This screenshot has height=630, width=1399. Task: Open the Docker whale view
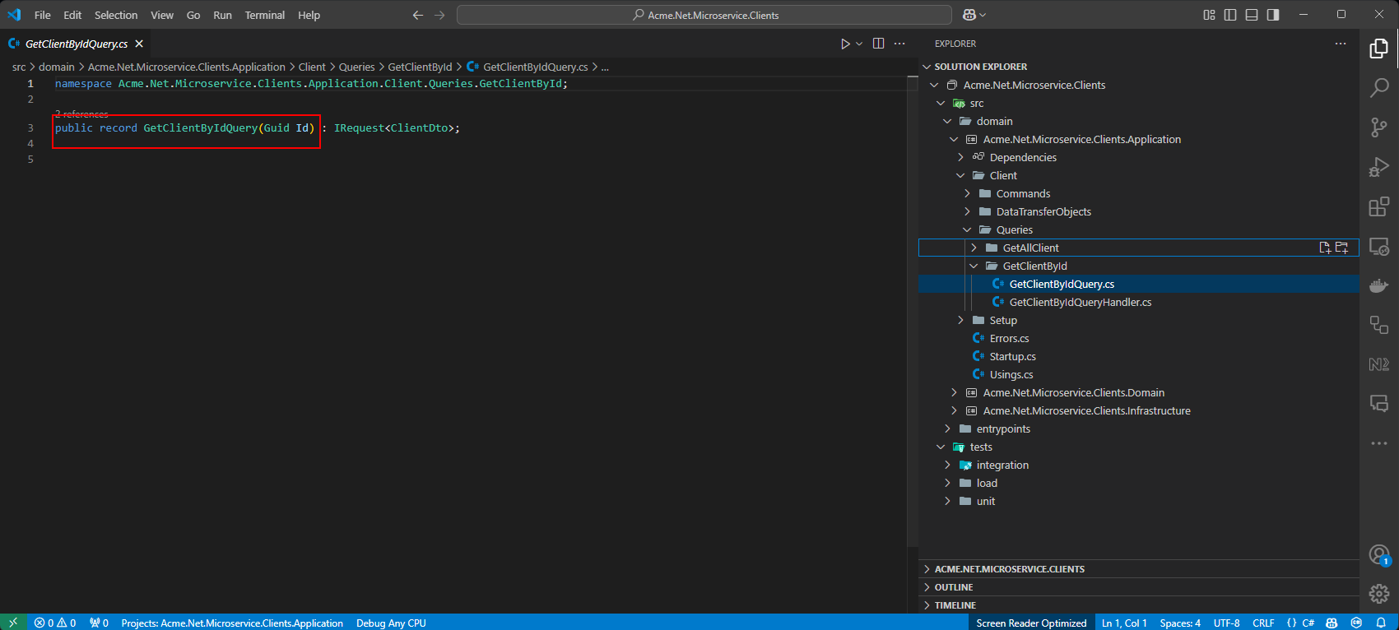point(1379,285)
